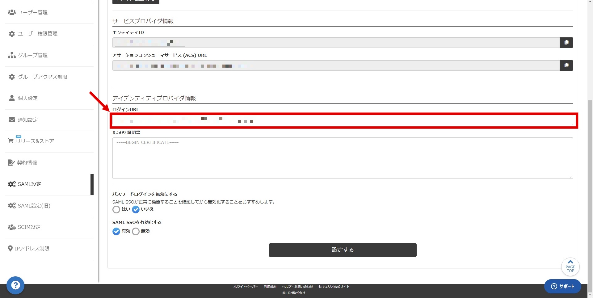Open the サポート button
593x298 pixels.
[x=562, y=286]
